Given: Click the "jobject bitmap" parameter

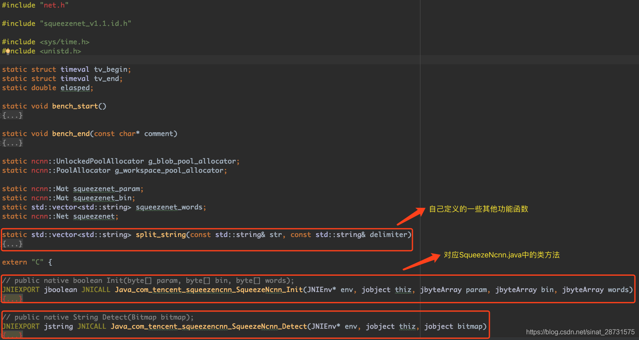Looking at the screenshot, I should [453, 326].
